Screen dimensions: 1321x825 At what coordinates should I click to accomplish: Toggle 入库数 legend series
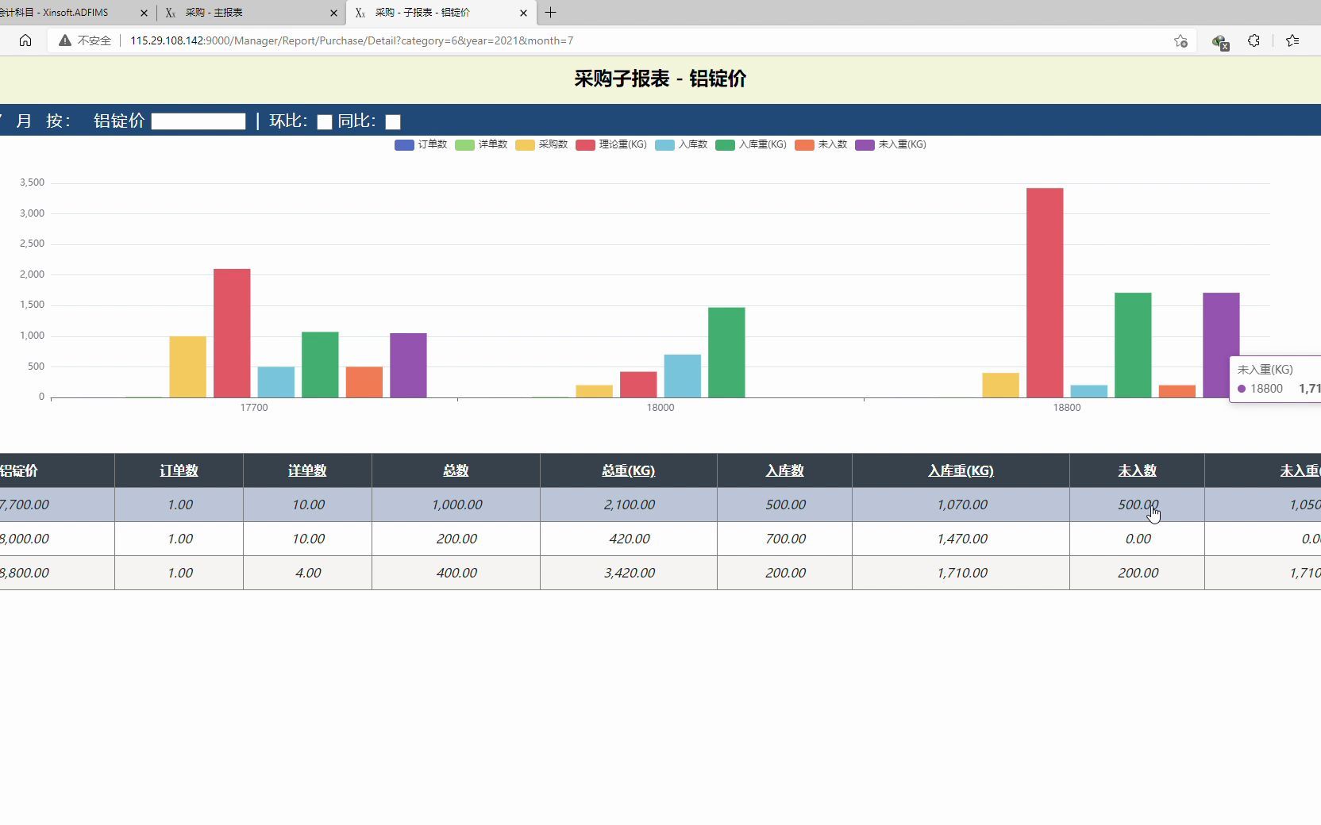click(x=681, y=144)
